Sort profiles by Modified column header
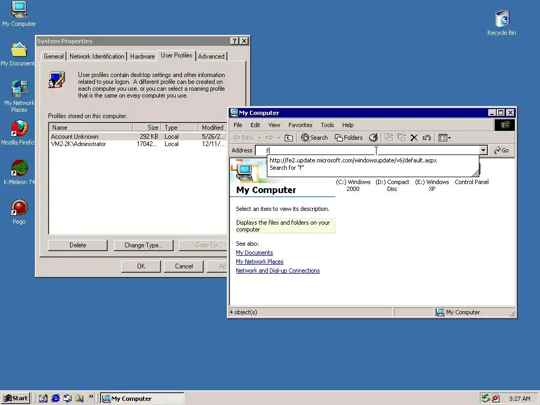The image size is (540, 405). click(213, 128)
